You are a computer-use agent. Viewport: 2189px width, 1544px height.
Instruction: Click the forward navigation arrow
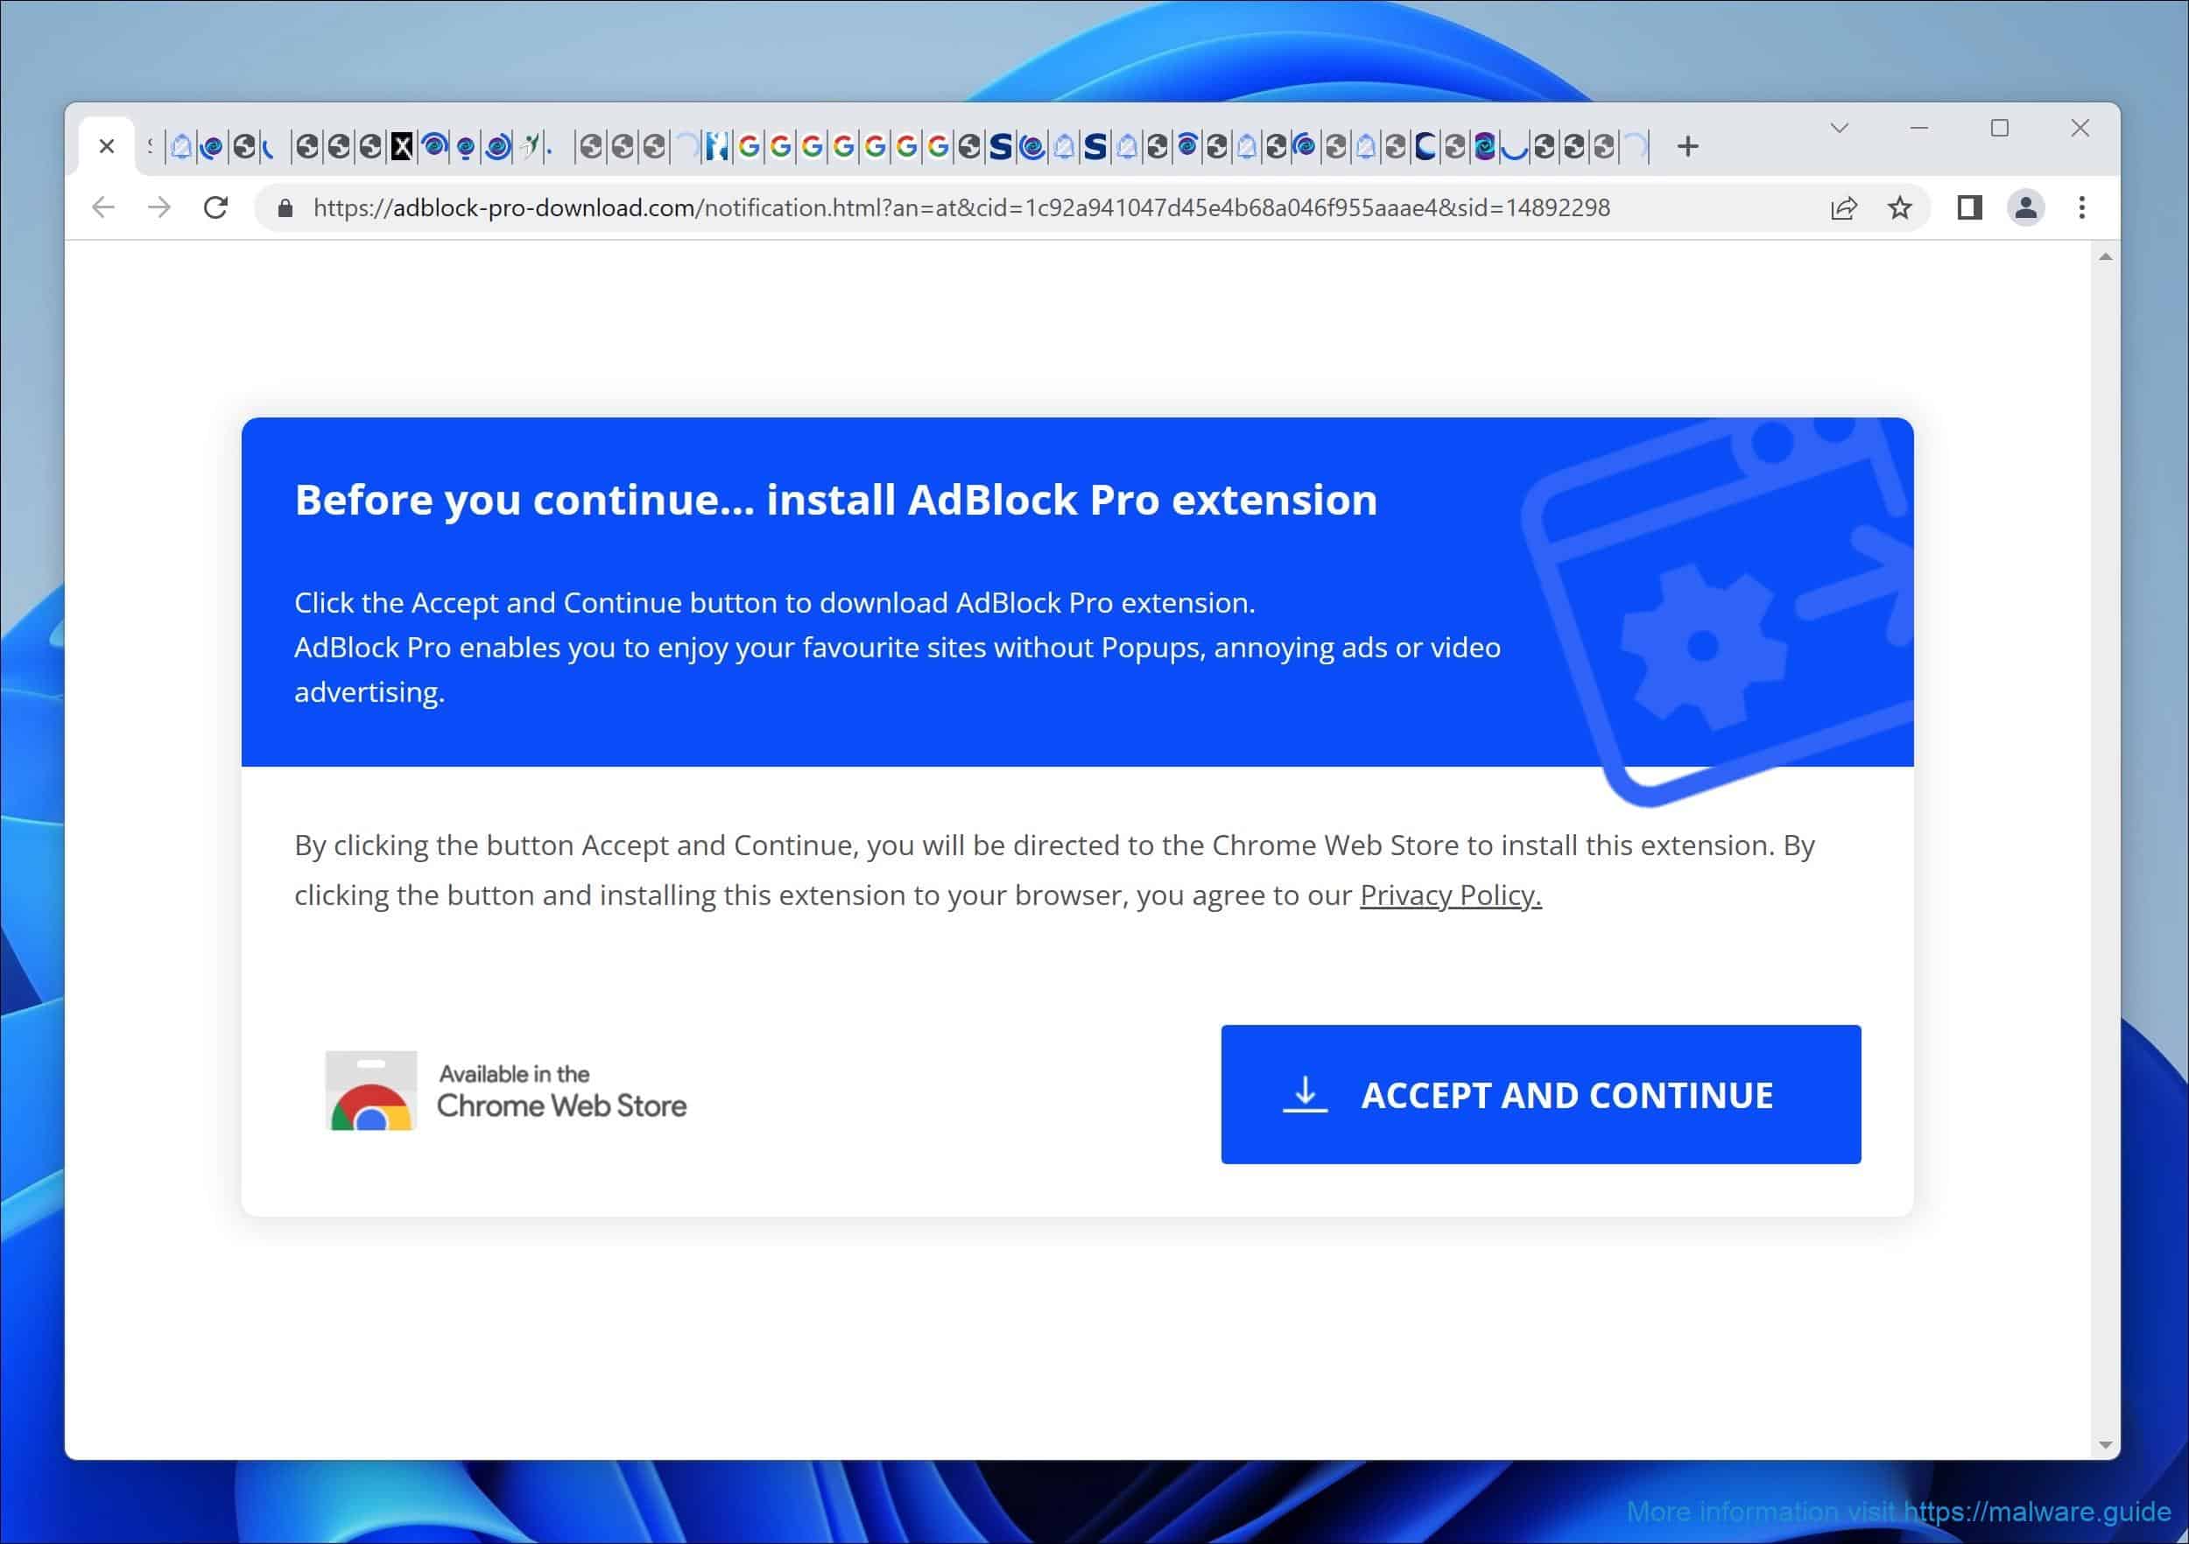click(x=159, y=207)
